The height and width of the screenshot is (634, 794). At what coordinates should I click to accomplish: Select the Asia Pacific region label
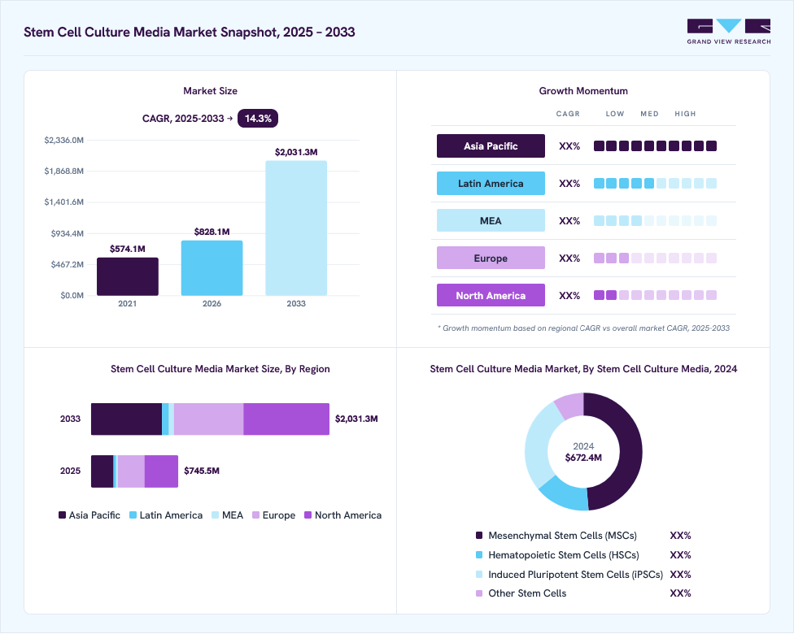coord(491,145)
